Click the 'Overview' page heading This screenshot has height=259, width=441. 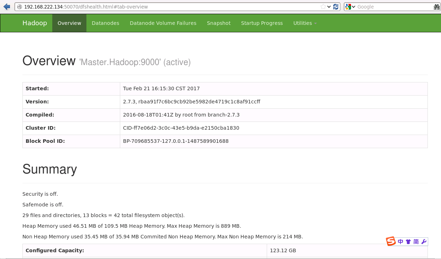pos(49,61)
